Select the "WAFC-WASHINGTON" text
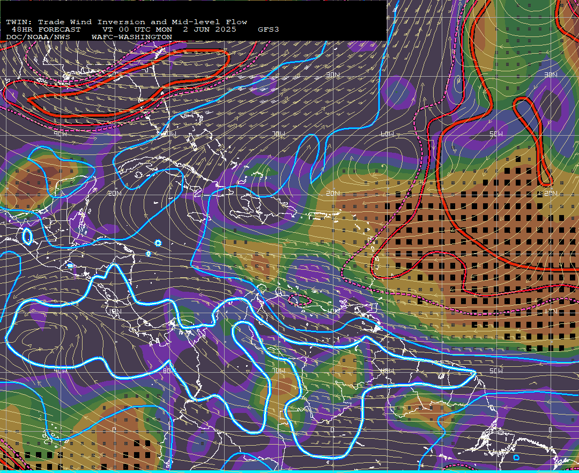The height and width of the screenshot is (473, 579). (x=132, y=38)
